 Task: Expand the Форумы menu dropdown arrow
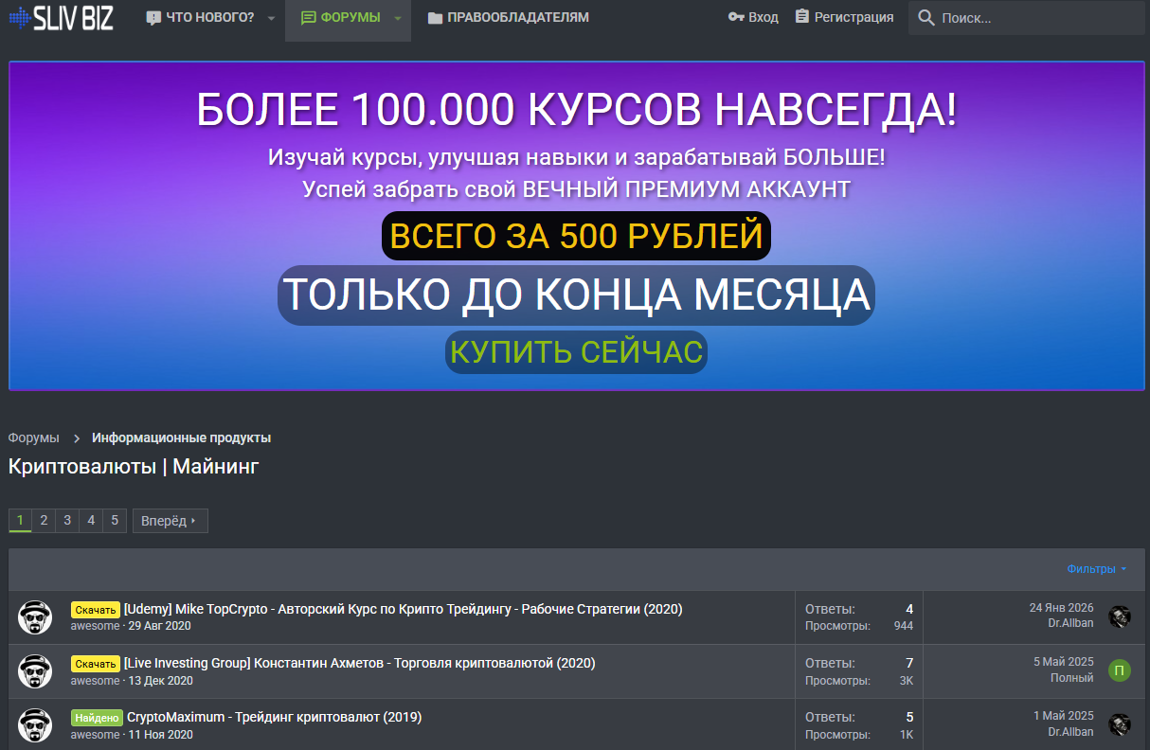click(398, 18)
